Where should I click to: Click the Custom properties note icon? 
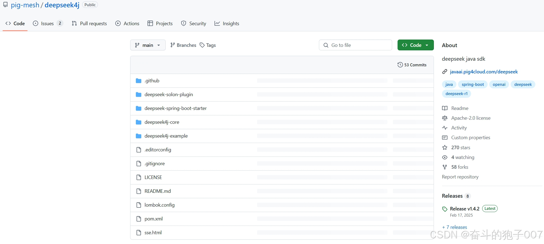[x=445, y=138]
